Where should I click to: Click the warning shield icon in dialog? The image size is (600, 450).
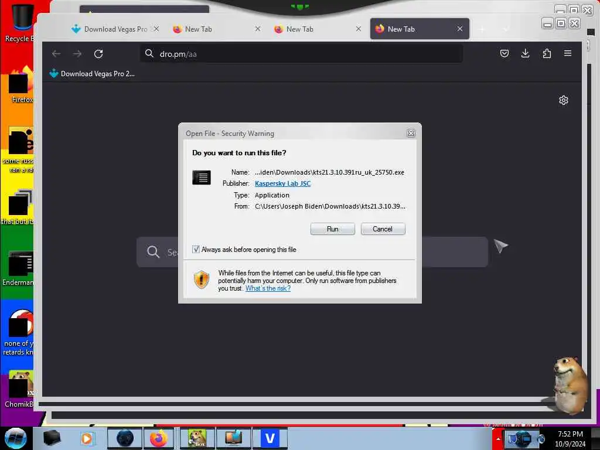202,279
